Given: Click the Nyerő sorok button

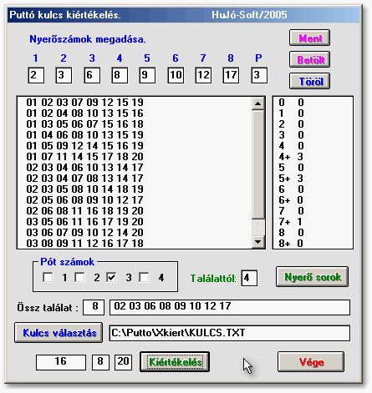Looking at the screenshot, I should point(312,277).
